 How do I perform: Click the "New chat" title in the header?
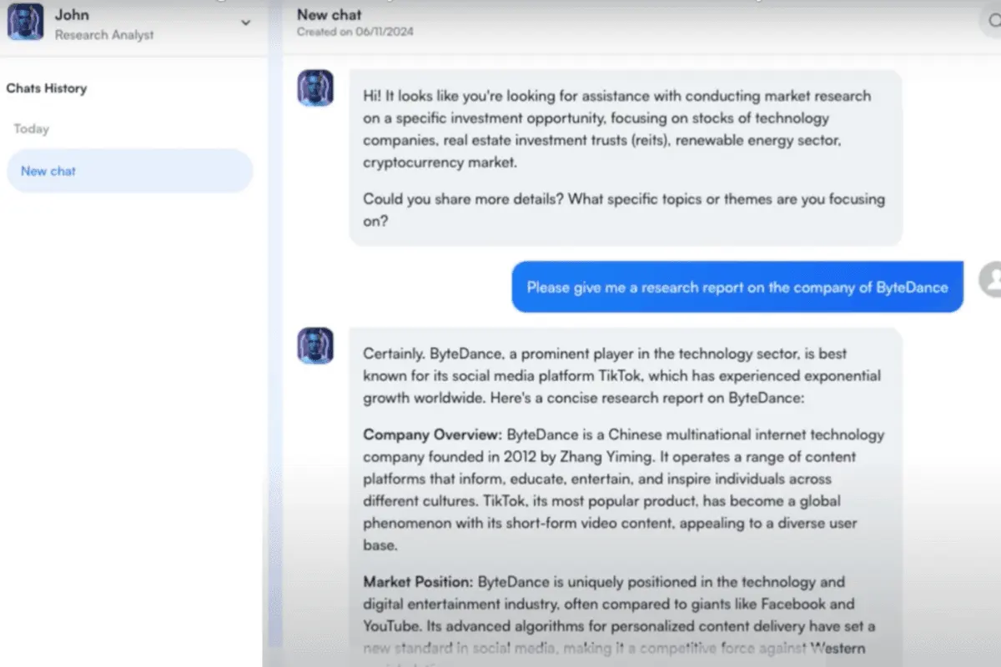329,14
